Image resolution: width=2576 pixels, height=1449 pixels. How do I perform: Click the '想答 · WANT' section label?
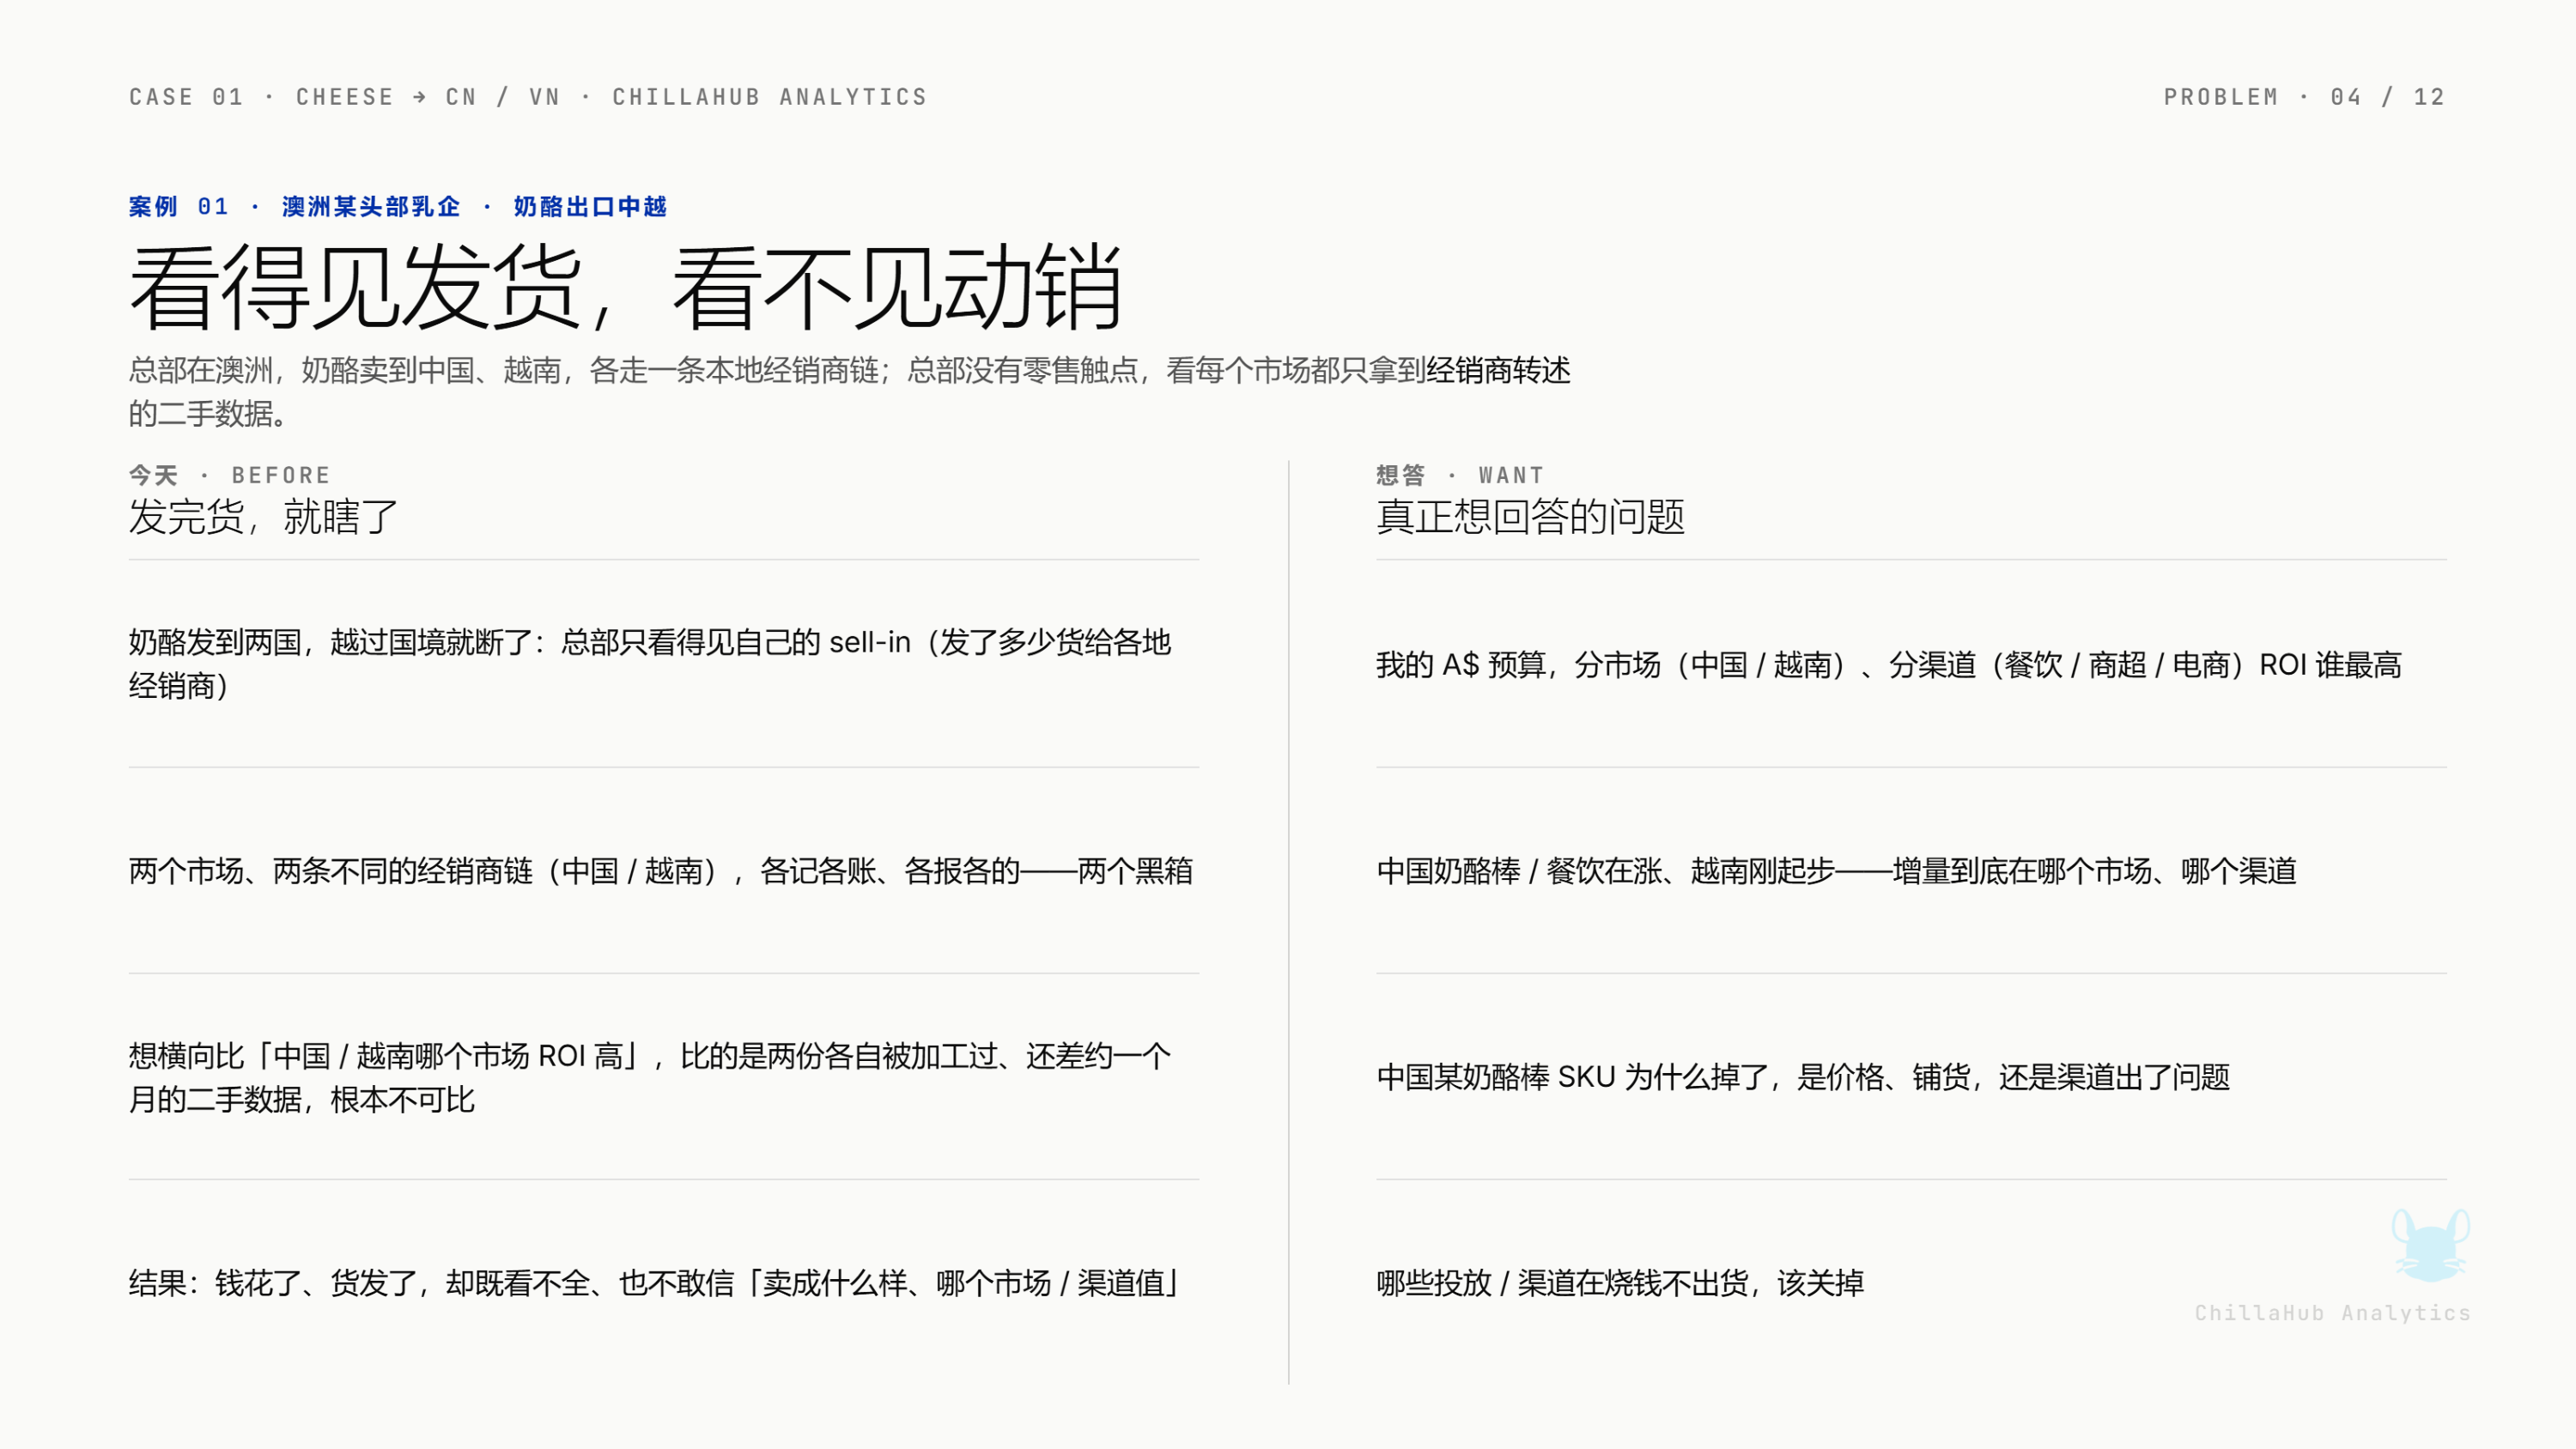[x=1460, y=475]
